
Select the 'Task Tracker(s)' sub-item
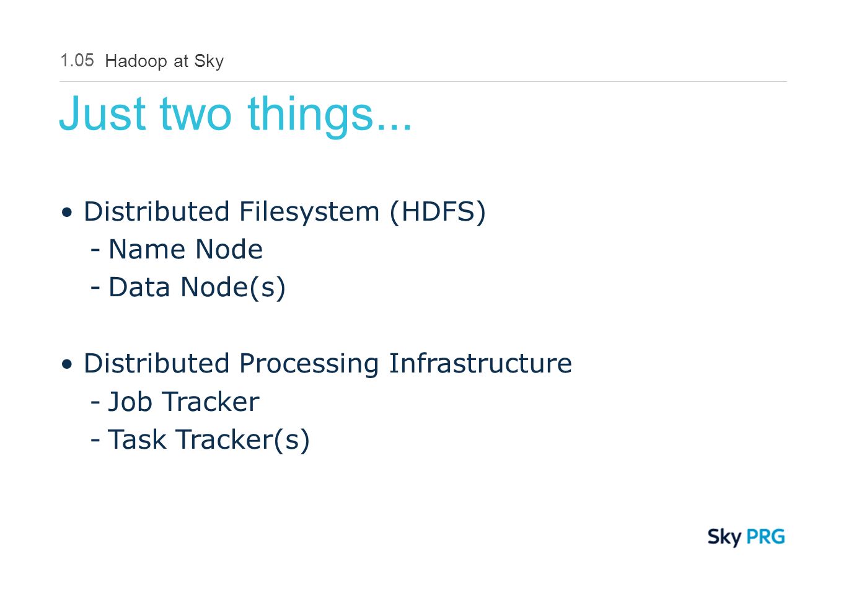pos(209,440)
